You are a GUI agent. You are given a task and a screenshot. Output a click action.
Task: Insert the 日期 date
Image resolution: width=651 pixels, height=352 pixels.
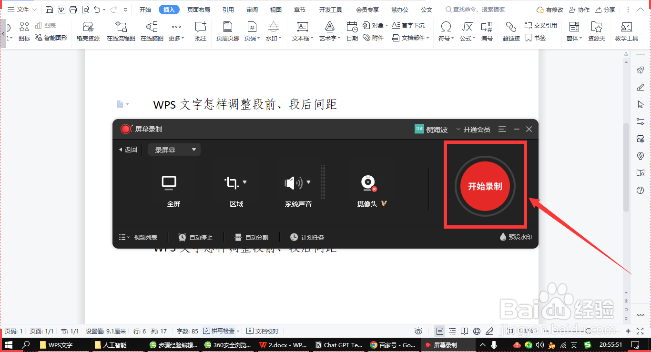pyautogui.click(x=352, y=32)
